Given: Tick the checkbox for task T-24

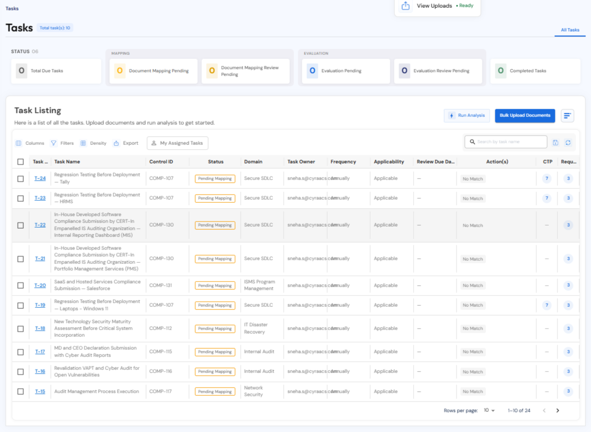Looking at the screenshot, I should (21, 178).
